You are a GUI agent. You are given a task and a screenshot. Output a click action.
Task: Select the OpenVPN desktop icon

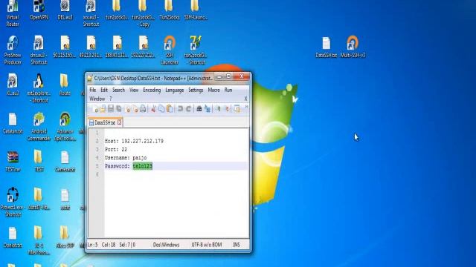click(x=39, y=10)
